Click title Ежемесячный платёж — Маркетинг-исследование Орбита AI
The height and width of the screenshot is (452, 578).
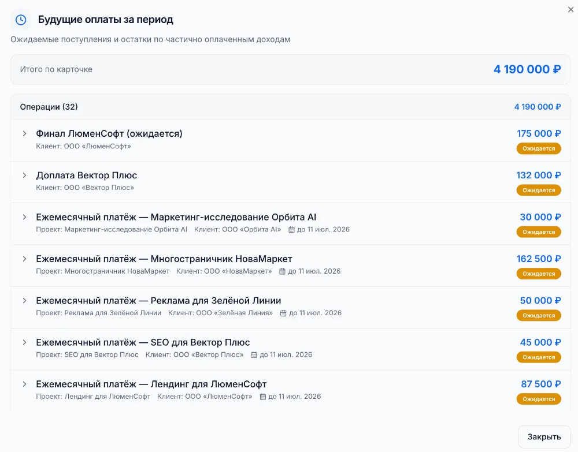(176, 217)
